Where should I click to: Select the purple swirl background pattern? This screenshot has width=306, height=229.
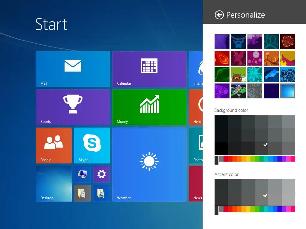(222, 42)
